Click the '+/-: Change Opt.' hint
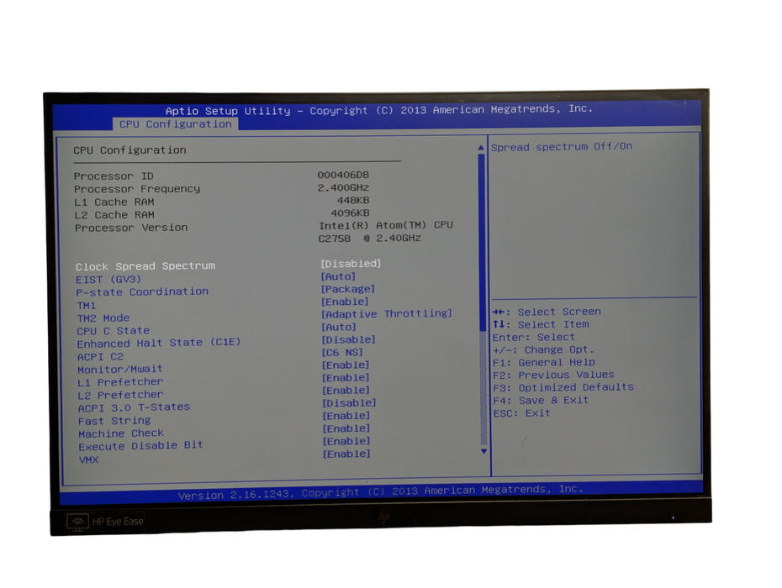The image size is (782, 588). [x=543, y=349]
